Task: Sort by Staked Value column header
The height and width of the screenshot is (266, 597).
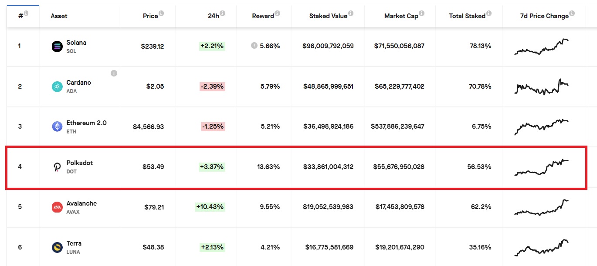Action: pyautogui.click(x=328, y=16)
